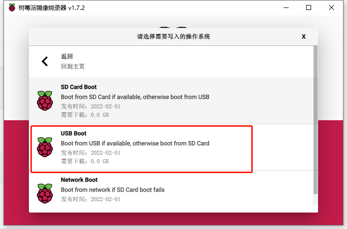Screen dimensions: 347x229
Task: Close the operating system selection dialog
Action: (304, 36)
